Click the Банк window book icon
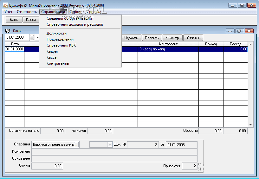The width and height of the screenshot is (259, 179). (8, 31)
